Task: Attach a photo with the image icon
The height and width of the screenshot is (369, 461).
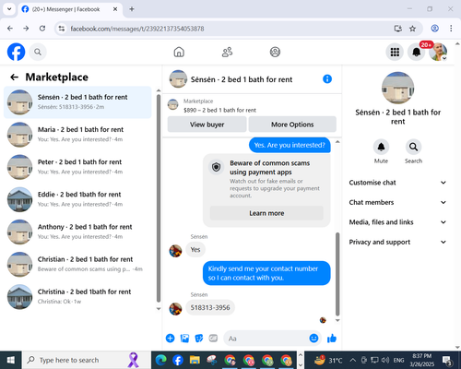Action: pos(184,339)
